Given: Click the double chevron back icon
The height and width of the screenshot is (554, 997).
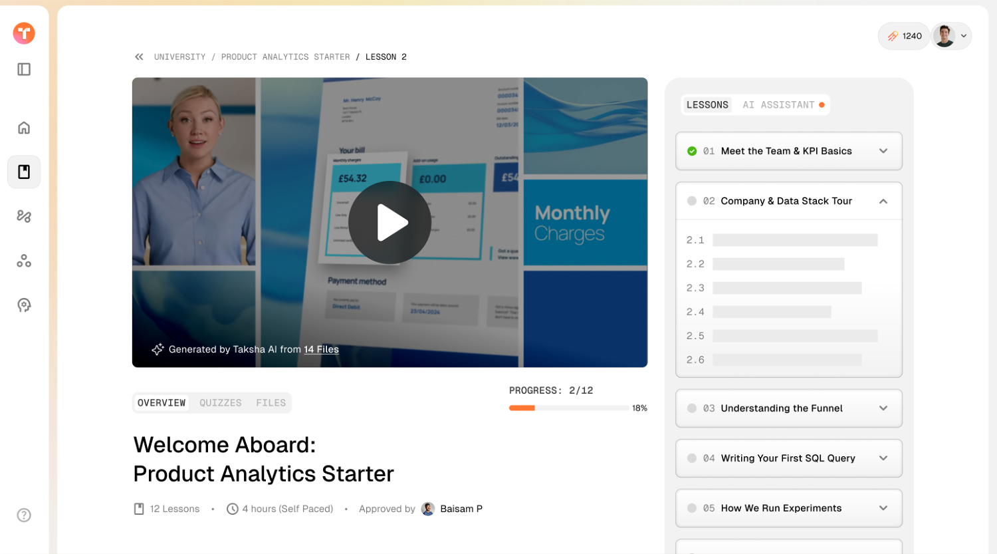Looking at the screenshot, I should (x=139, y=57).
